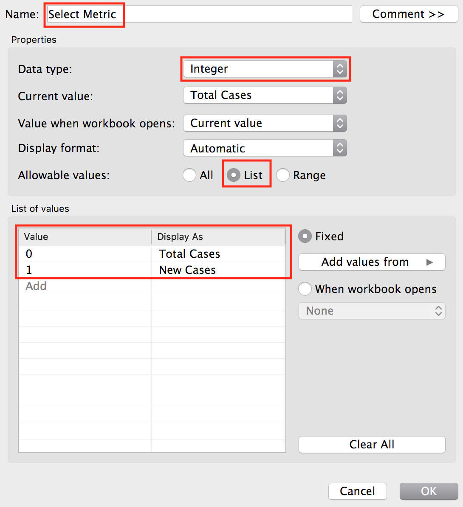The image size is (463, 507).
Task: Select the Range allowable values option
Action: click(x=283, y=175)
